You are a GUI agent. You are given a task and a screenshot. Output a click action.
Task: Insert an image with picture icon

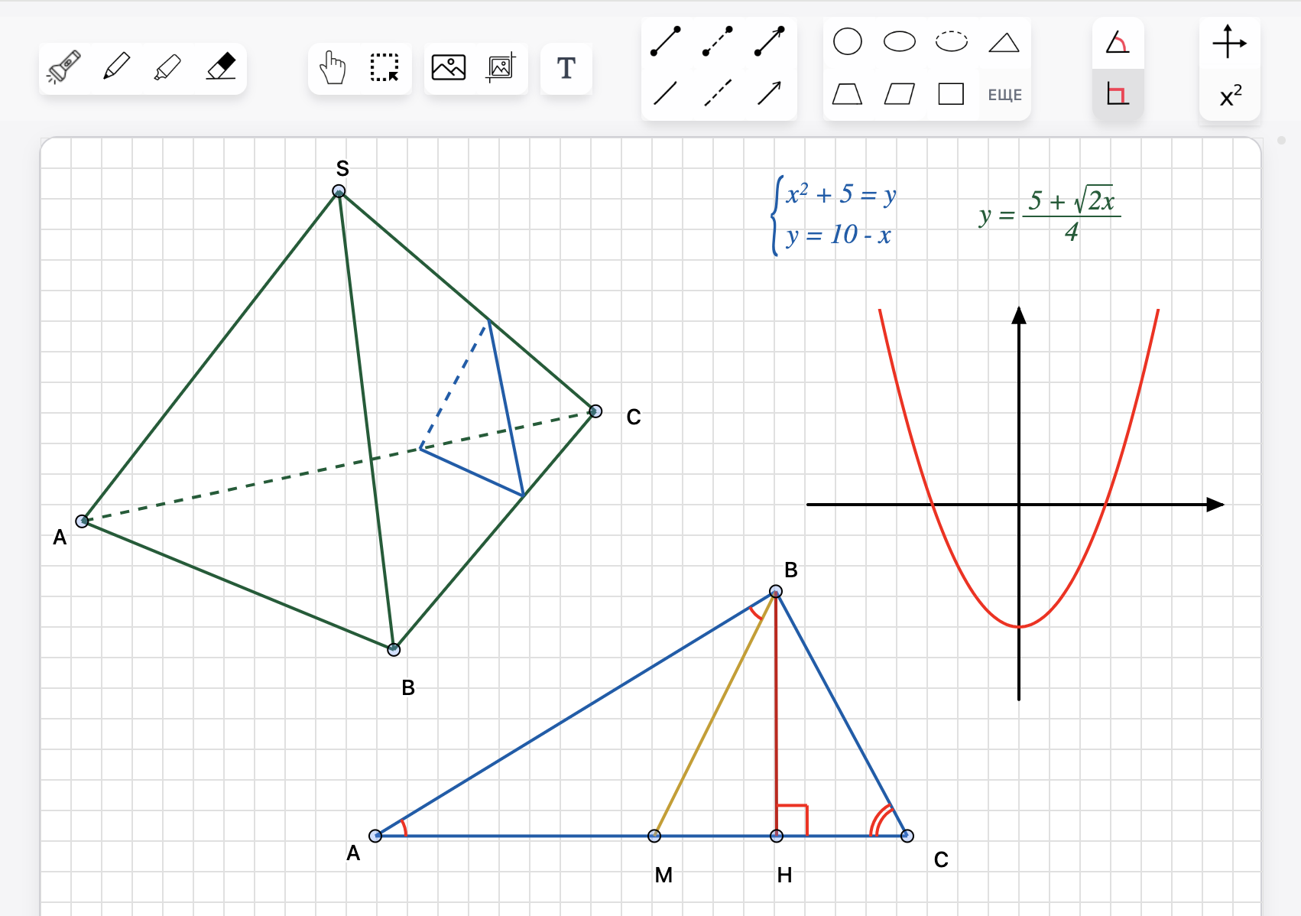[449, 67]
